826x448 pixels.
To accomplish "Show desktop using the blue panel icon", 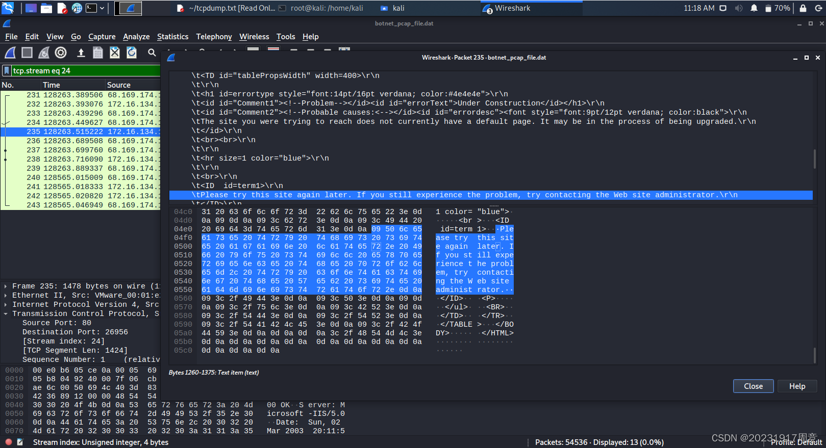I will coord(31,8).
